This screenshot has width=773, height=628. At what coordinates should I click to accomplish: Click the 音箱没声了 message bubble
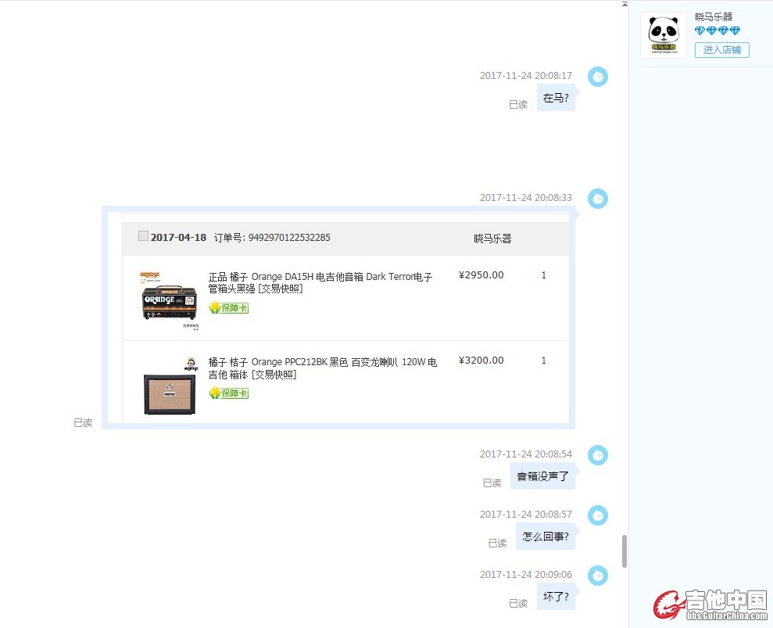[x=542, y=476]
